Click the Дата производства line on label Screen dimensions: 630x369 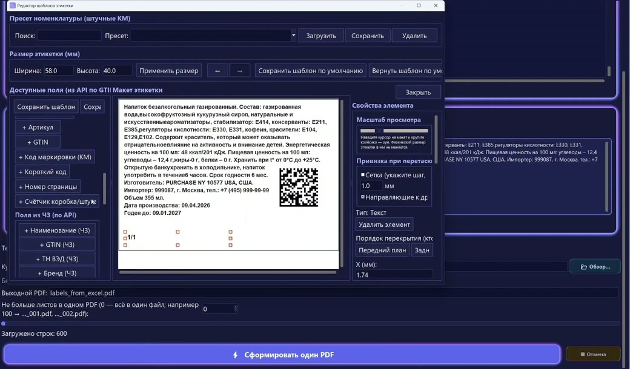[167, 205]
